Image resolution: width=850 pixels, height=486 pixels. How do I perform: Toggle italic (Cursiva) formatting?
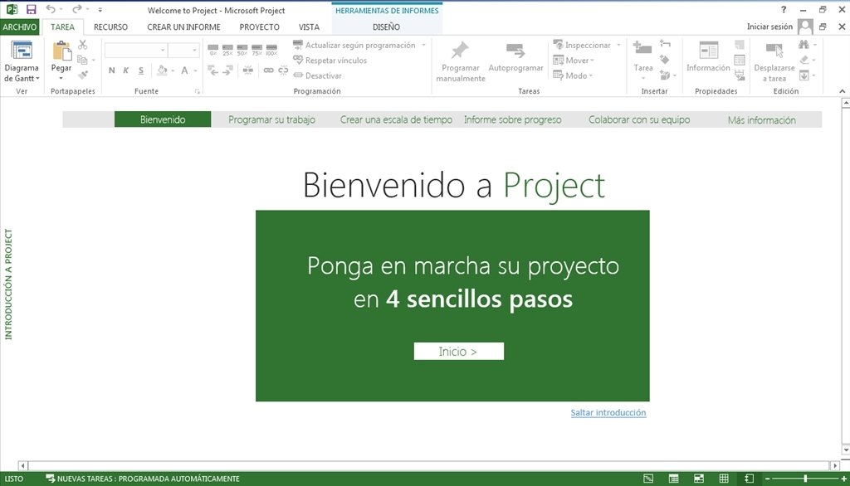coord(125,70)
